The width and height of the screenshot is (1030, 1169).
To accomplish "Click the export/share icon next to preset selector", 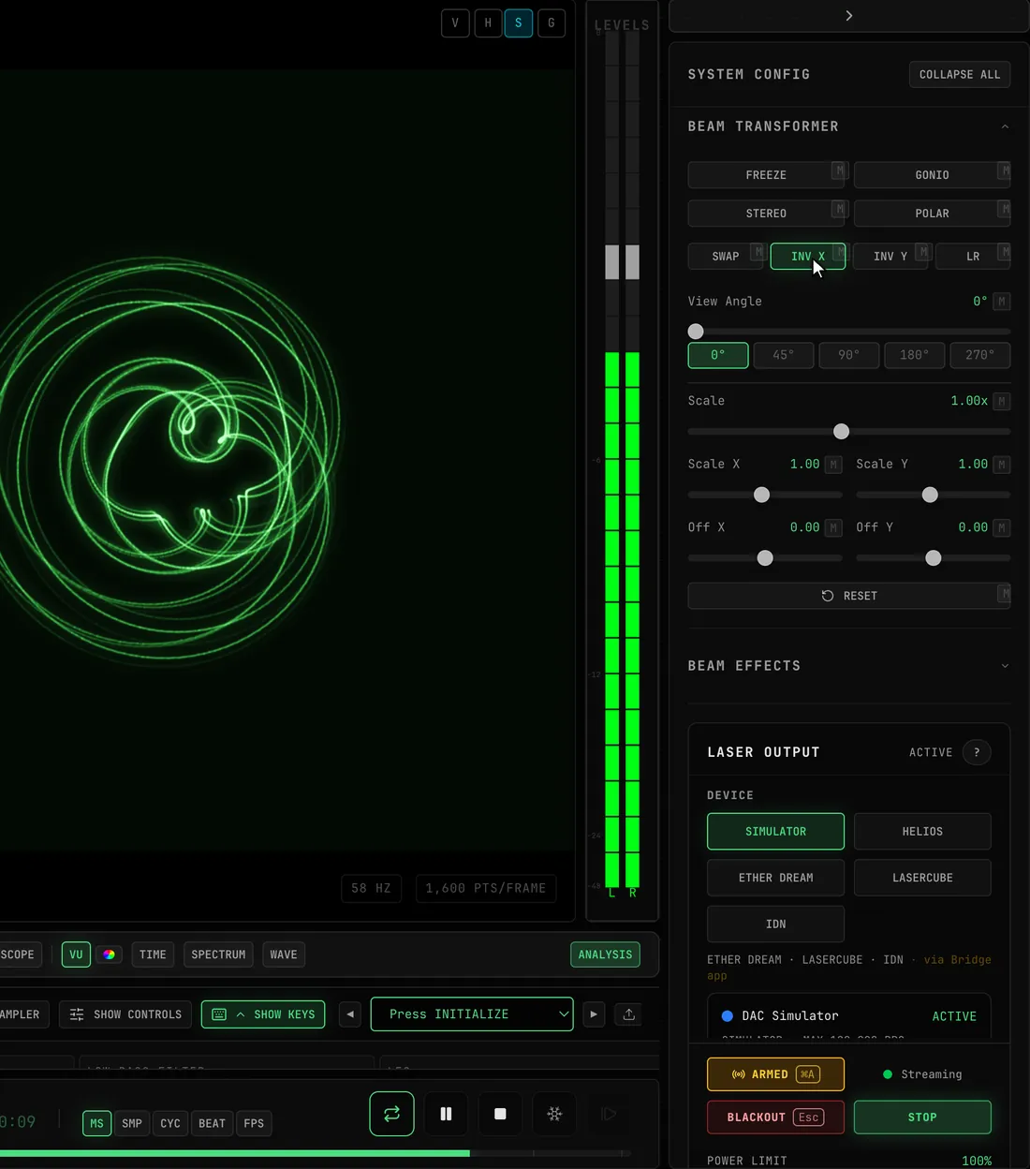I will [x=629, y=1014].
